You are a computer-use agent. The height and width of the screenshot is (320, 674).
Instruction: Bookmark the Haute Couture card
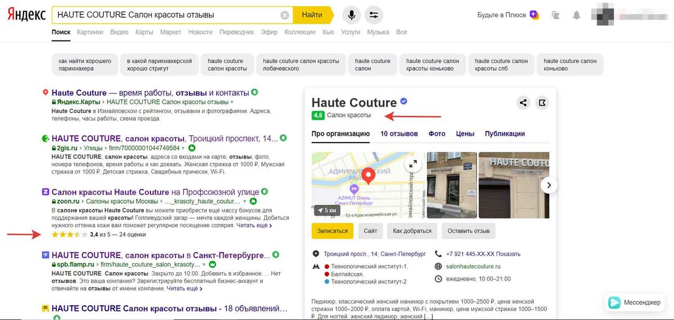click(542, 103)
